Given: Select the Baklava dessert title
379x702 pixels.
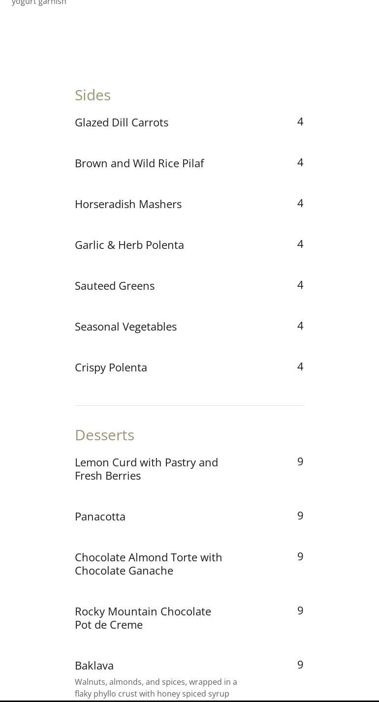Looking at the screenshot, I should 94,666.
